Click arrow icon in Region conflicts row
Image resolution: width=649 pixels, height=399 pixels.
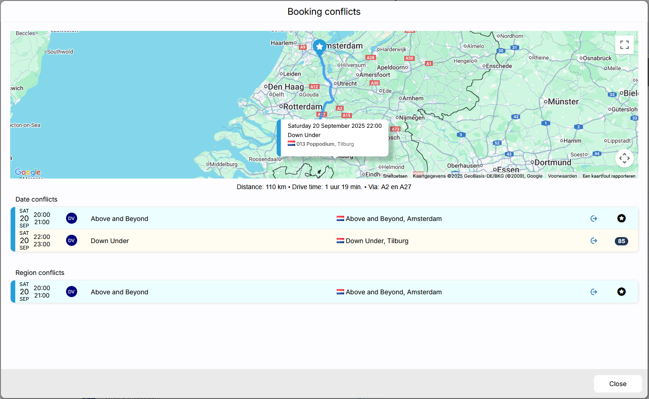594,292
